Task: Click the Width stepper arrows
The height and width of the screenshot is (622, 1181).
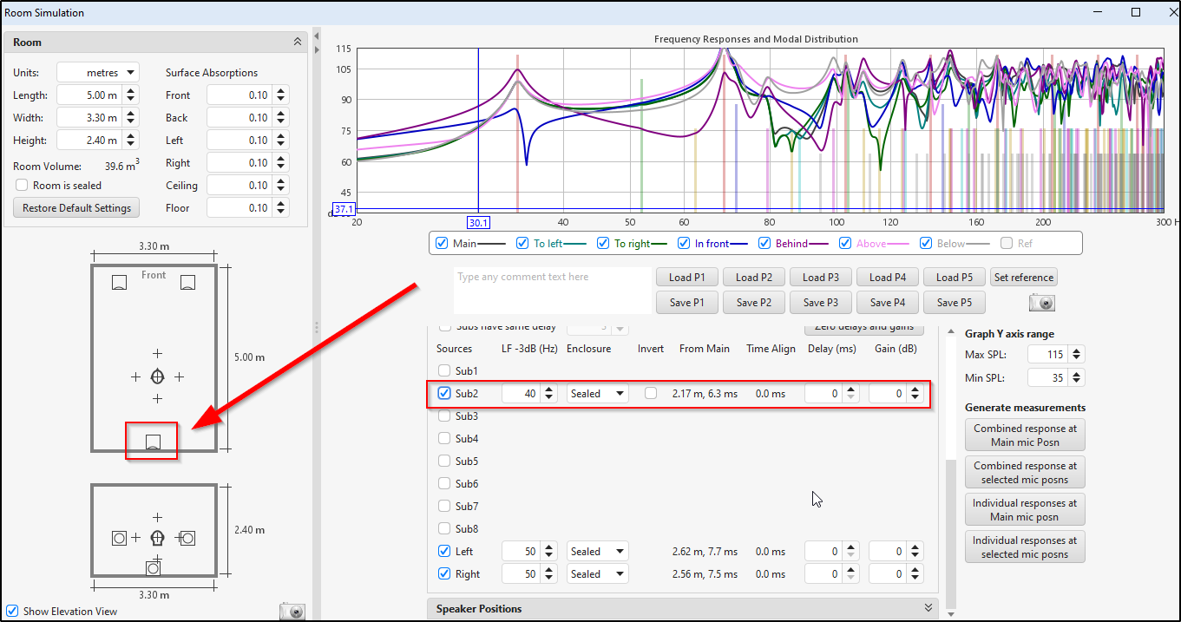Action: (x=130, y=118)
